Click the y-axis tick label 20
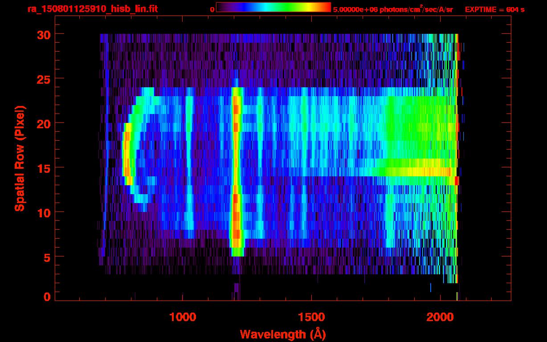 43,123
